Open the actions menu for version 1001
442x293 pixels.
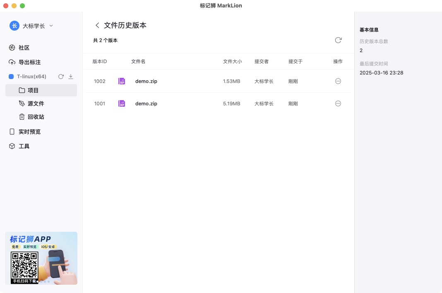click(338, 103)
